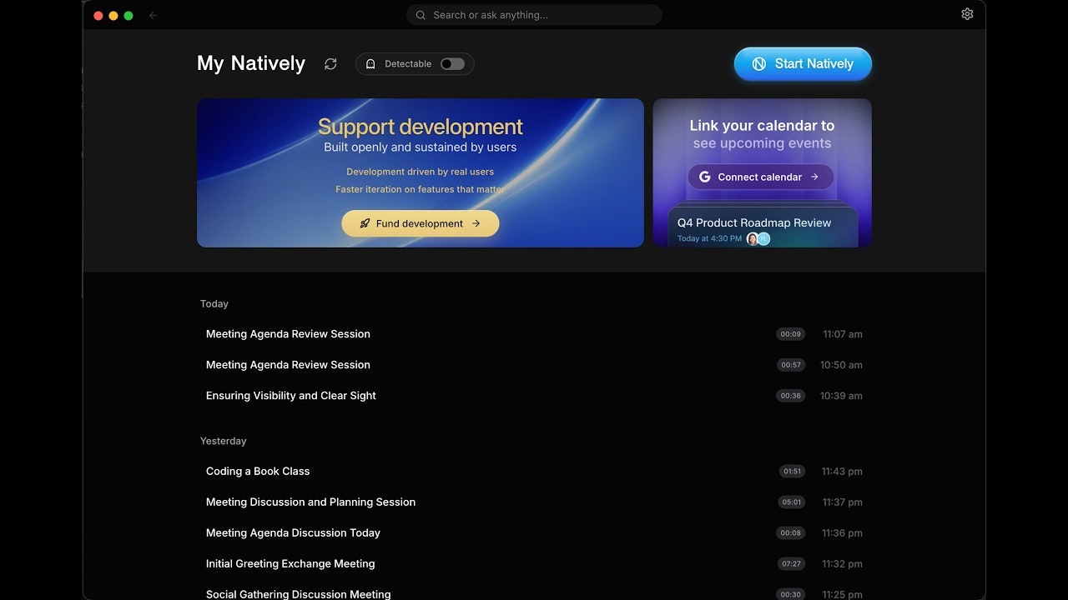Click 'Link your calendar to' heading
This screenshot has width=1068, height=600.
pos(762,126)
